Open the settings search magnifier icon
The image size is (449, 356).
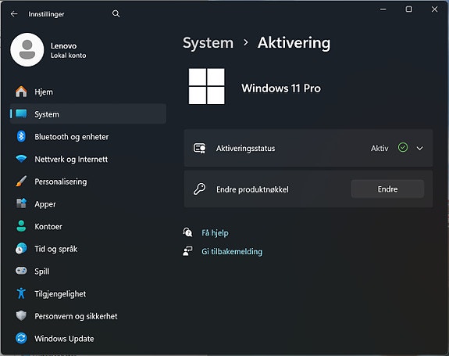(116, 13)
